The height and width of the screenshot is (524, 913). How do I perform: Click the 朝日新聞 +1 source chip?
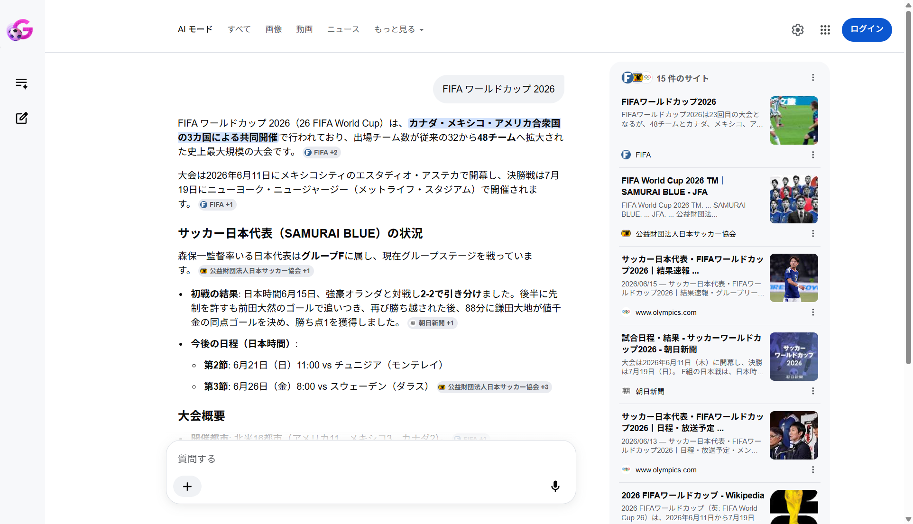click(x=432, y=323)
